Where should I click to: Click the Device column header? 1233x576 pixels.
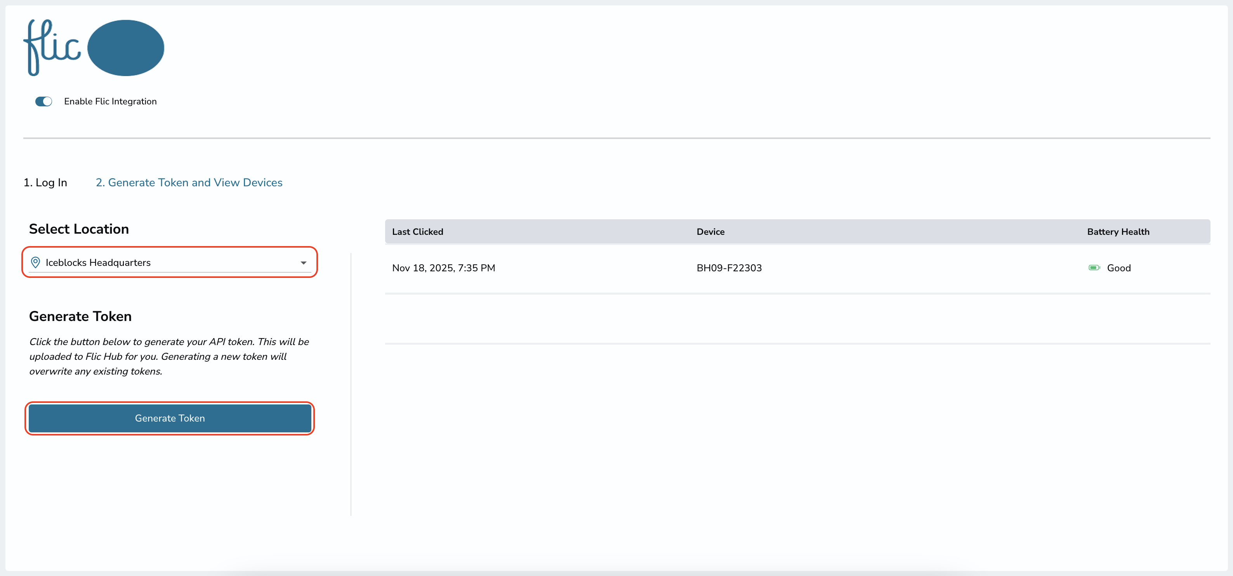point(710,232)
